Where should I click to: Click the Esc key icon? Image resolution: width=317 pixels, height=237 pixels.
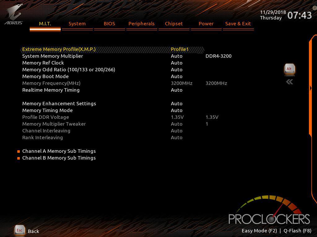(20, 230)
